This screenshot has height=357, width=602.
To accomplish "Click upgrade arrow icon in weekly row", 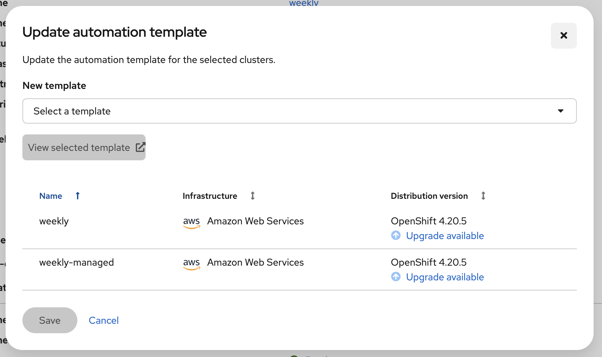I will 396,236.
